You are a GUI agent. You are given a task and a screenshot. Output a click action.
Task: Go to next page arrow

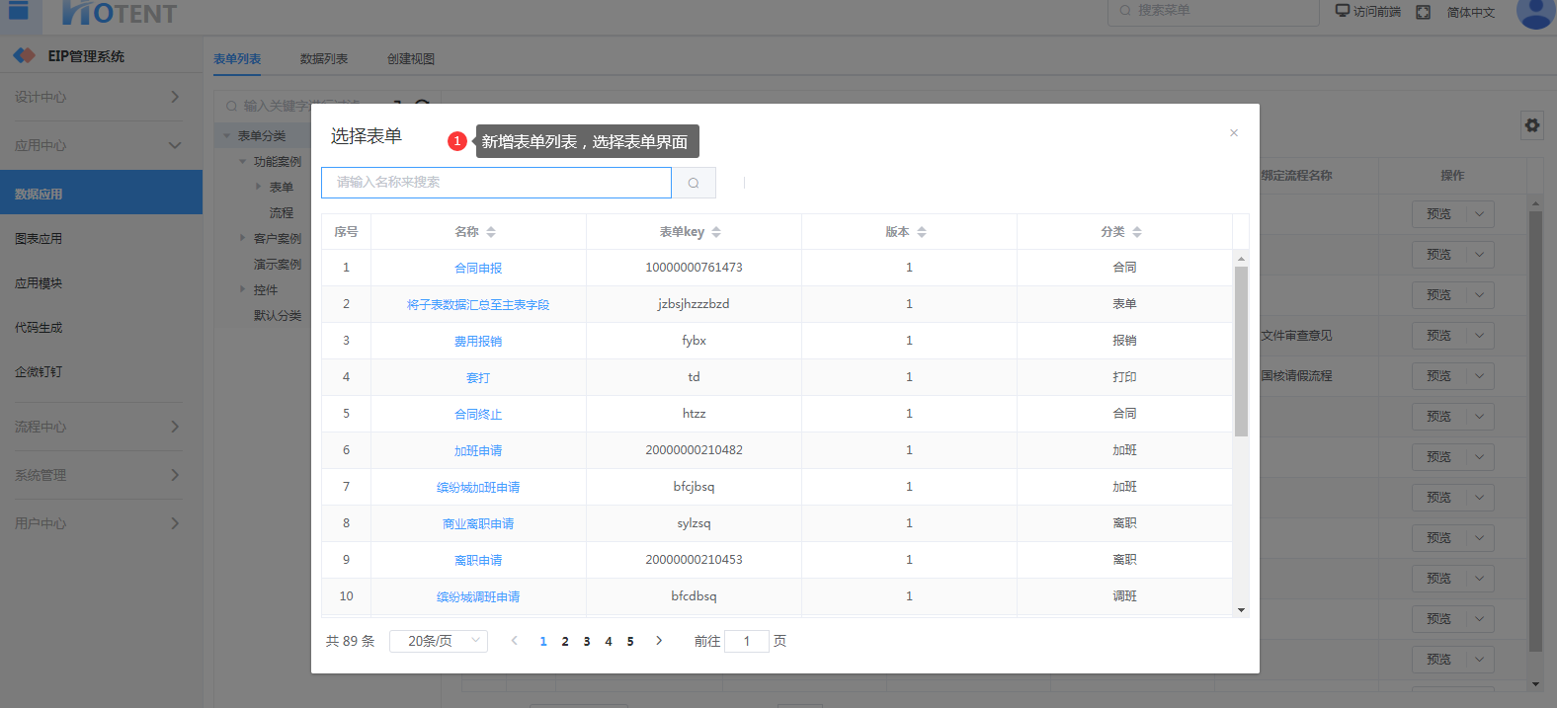point(659,641)
